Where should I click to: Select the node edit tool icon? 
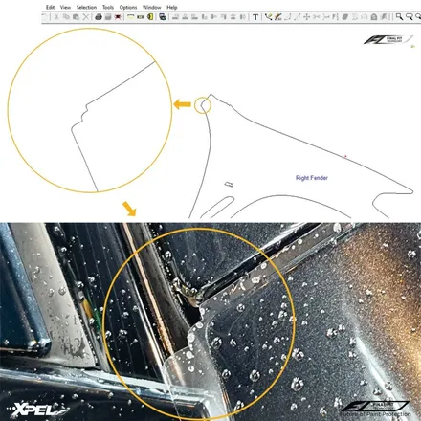coord(268,17)
